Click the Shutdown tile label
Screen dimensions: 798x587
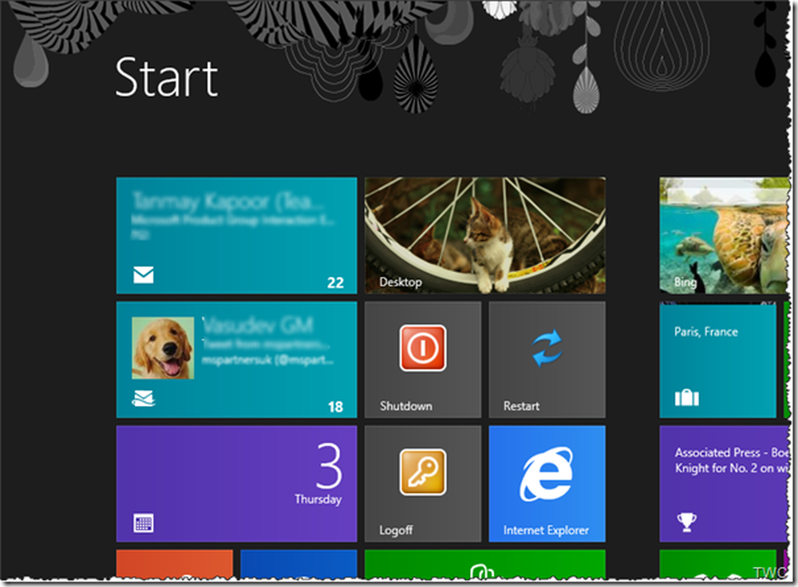coord(405,406)
